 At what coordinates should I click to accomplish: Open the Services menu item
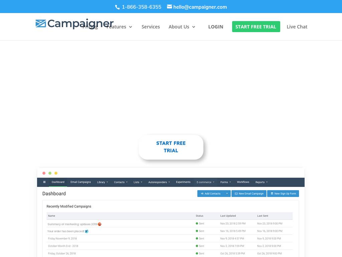[x=151, y=27]
